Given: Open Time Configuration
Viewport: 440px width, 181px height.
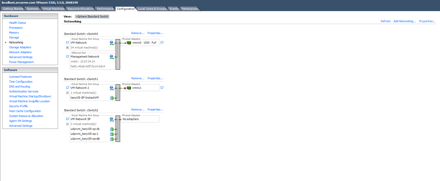Looking at the screenshot, I should pos(21,82).
